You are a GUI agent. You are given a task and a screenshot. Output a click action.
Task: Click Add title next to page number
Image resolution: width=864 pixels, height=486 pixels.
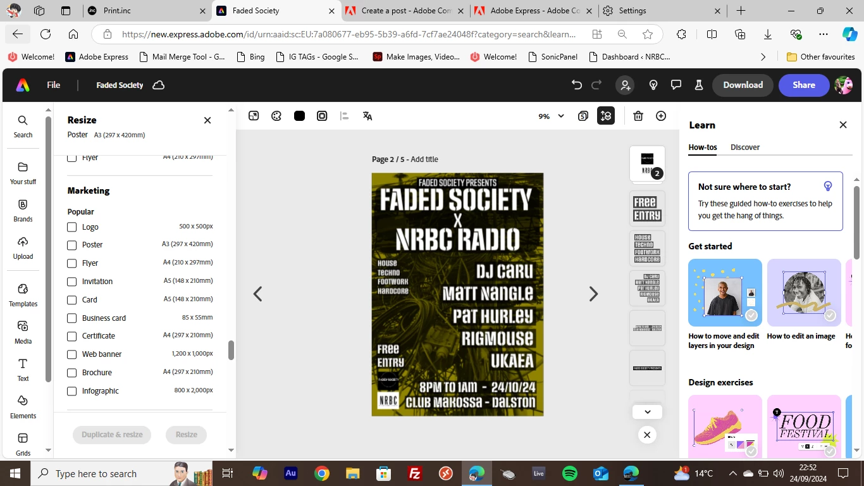coord(424,159)
